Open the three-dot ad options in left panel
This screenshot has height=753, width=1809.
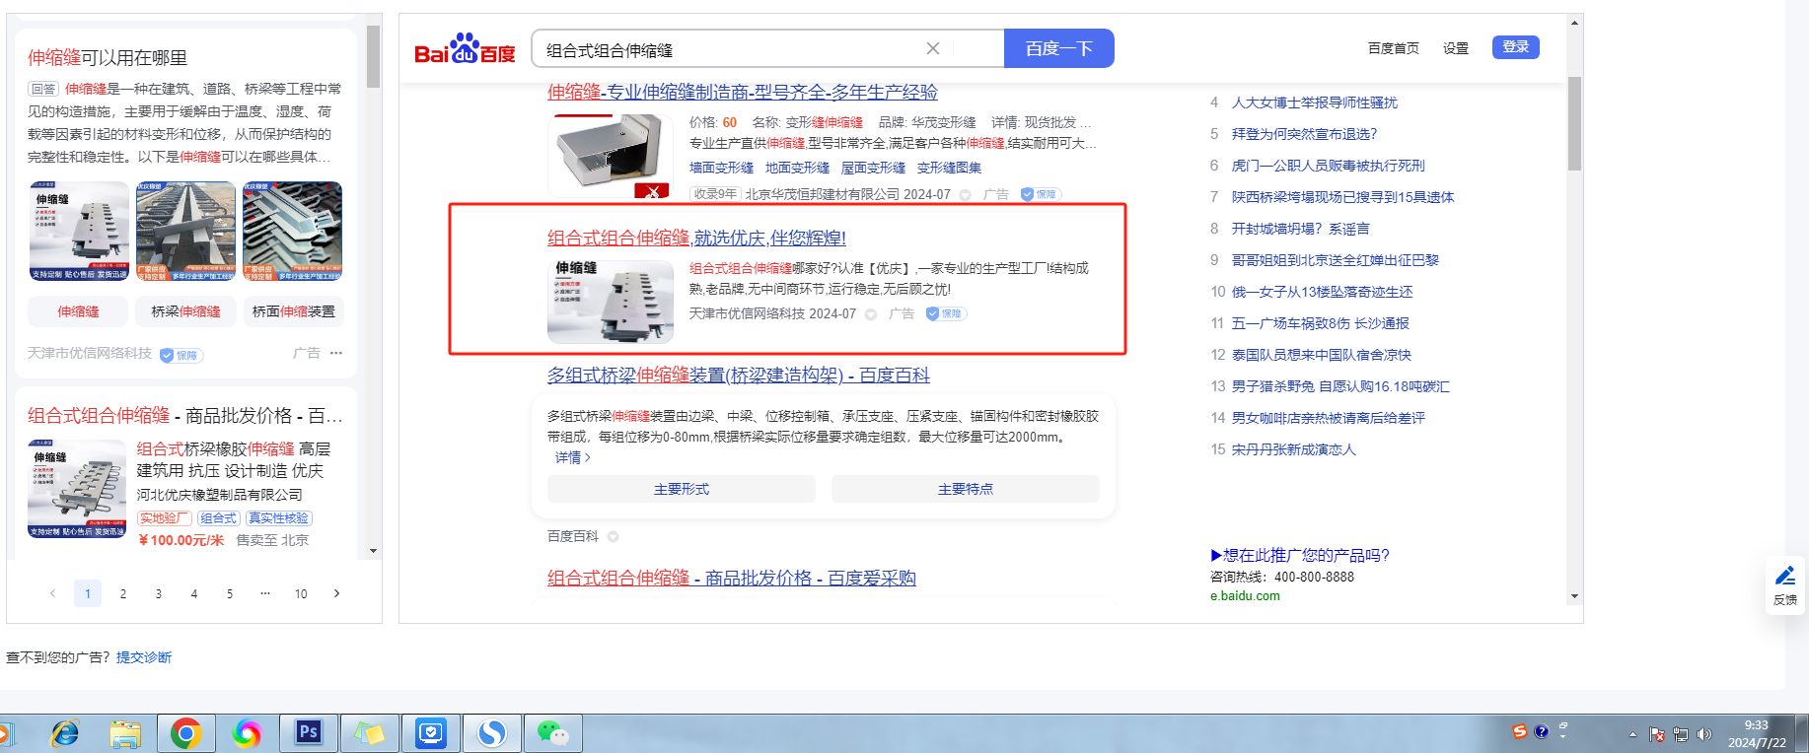pos(336,353)
